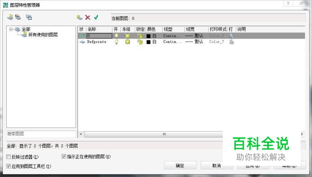Screen dimensions: 312x177
Task: Sort by the 开 column header
Action: pos(116,29)
